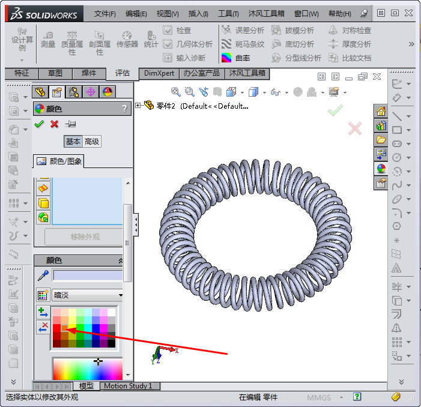Click the 移除外观 remove appearance button
This screenshot has width=421, height=407.
pos(83,237)
